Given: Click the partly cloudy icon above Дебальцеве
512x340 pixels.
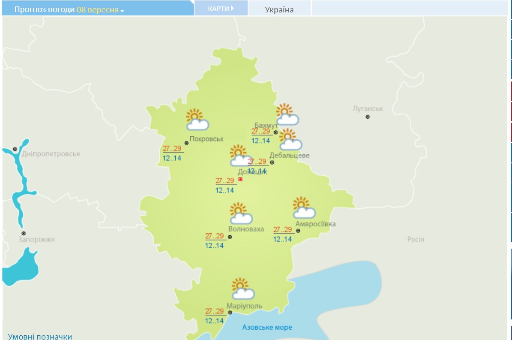Looking at the screenshot, I should click(290, 139).
